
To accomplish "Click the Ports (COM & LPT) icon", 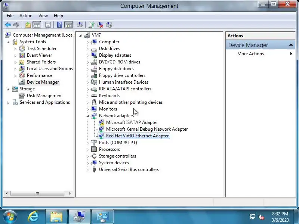I will [x=94, y=143].
